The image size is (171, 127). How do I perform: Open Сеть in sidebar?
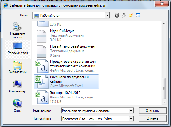click(17, 106)
